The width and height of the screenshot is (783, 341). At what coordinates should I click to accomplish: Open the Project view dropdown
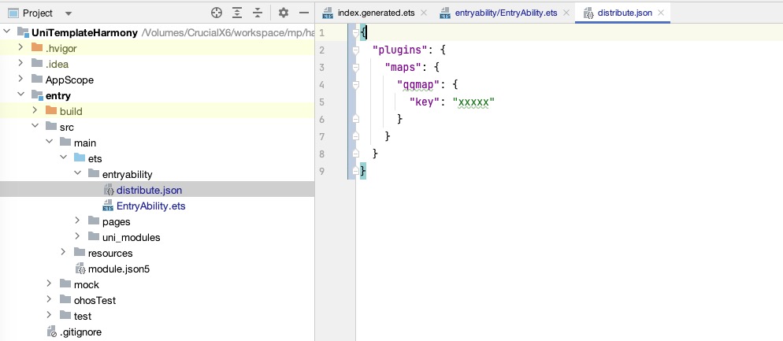point(68,14)
